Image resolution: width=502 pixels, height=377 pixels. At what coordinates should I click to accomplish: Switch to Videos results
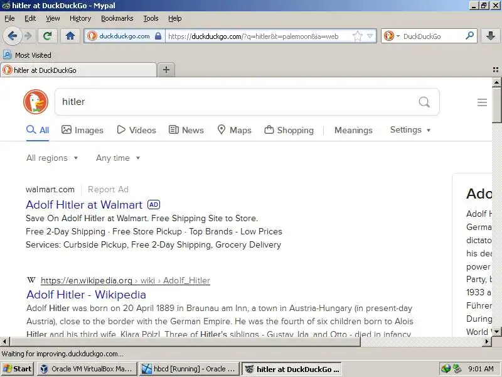click(x=136, y=130)
